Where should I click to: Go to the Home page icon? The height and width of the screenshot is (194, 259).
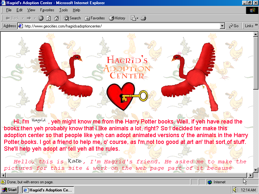[56, 18]
